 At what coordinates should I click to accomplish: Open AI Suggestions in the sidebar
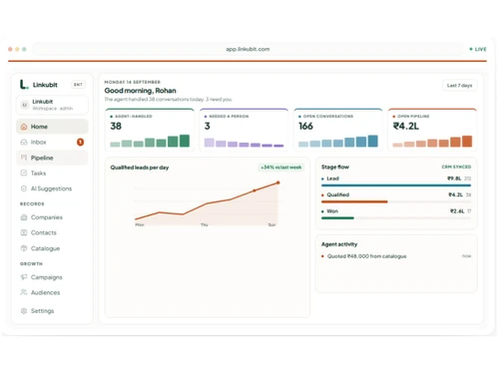(52, 188)
